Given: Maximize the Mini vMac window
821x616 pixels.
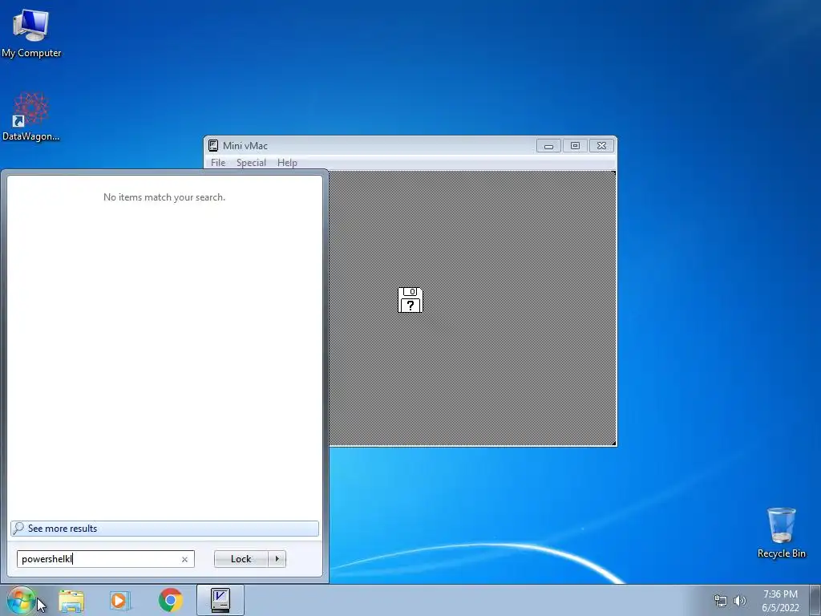Looking at the screenshot, I should (575, 146).
